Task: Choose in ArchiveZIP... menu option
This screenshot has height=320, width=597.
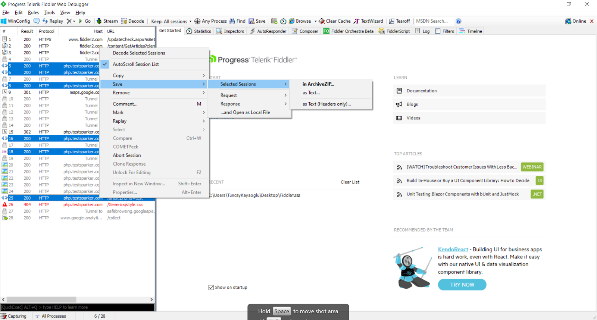Action: click(318, 84)
